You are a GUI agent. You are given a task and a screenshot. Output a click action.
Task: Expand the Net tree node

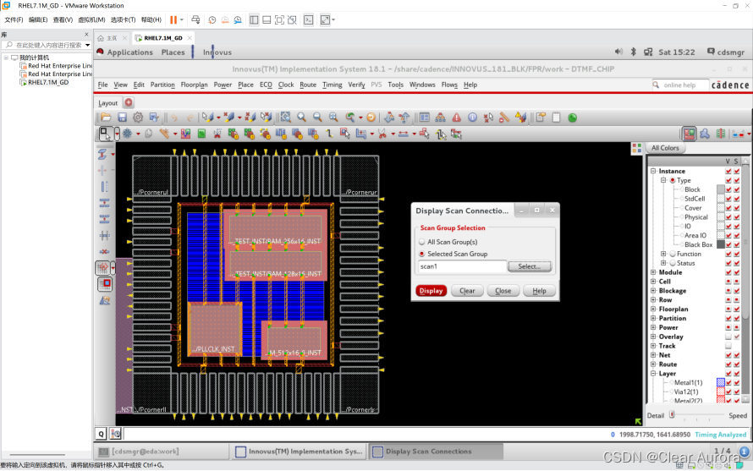tap(653, 355)
